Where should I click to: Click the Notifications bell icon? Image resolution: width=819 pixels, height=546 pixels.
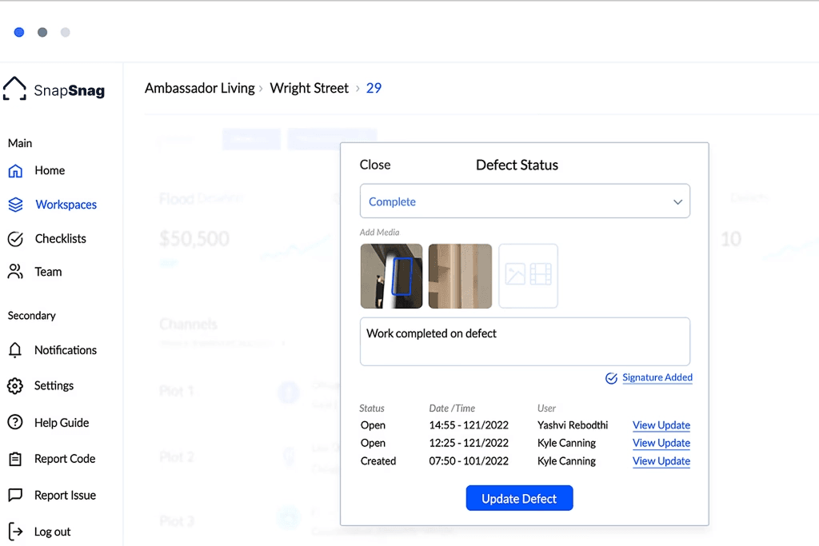pyautogui.click(x=15, y=350)
